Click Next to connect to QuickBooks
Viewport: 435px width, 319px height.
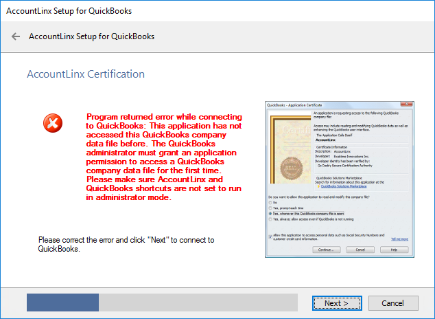337,303
